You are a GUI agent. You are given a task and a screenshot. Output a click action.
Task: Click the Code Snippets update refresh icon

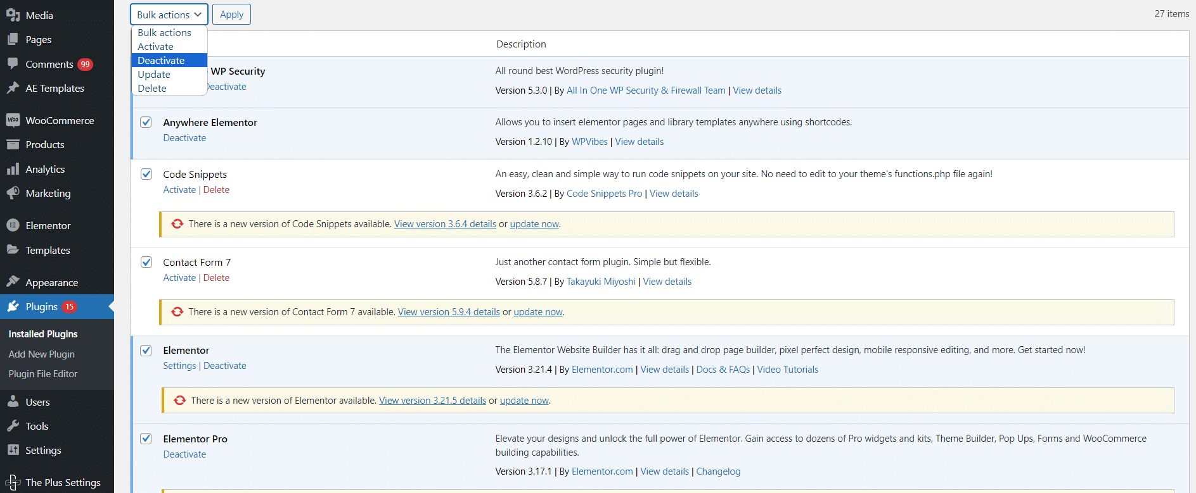[x=177, y=224]
